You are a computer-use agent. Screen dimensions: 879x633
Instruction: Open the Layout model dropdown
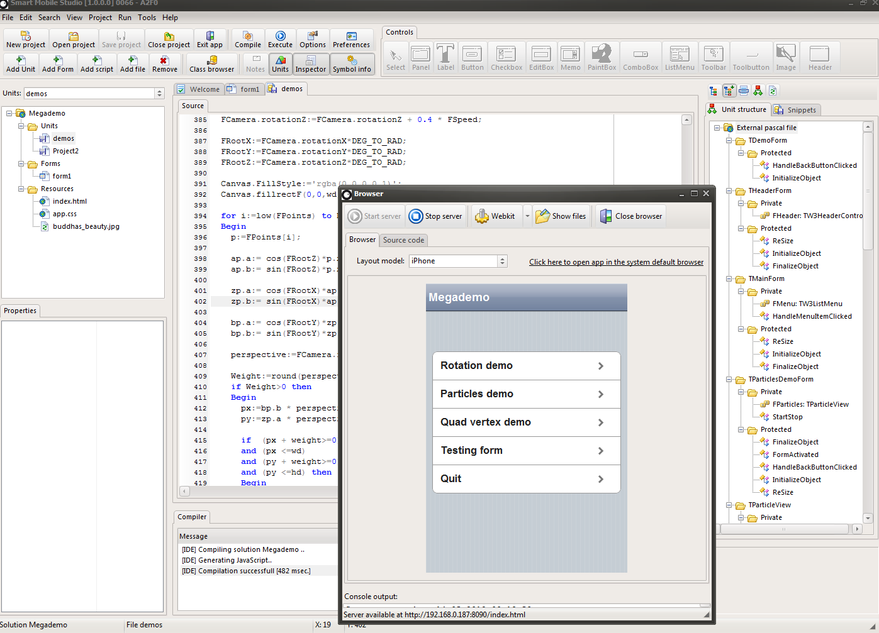[x=502, y=261]
